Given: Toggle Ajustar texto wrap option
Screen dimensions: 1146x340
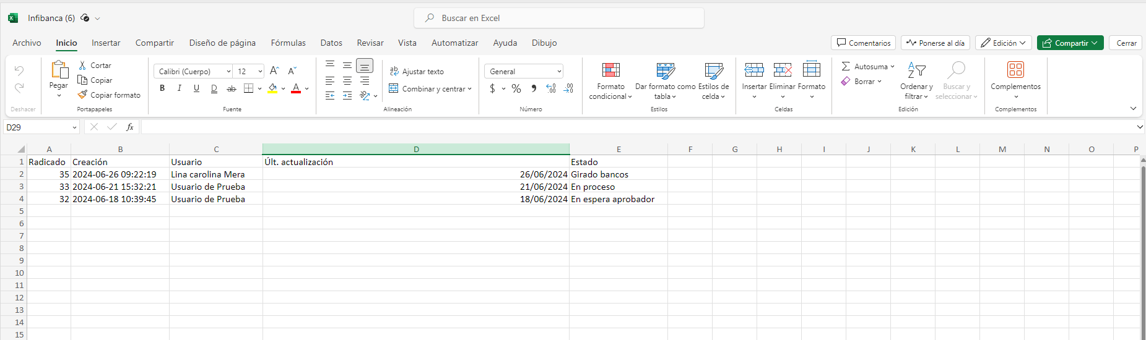Looking at the screenshot, I should [417, 72].
